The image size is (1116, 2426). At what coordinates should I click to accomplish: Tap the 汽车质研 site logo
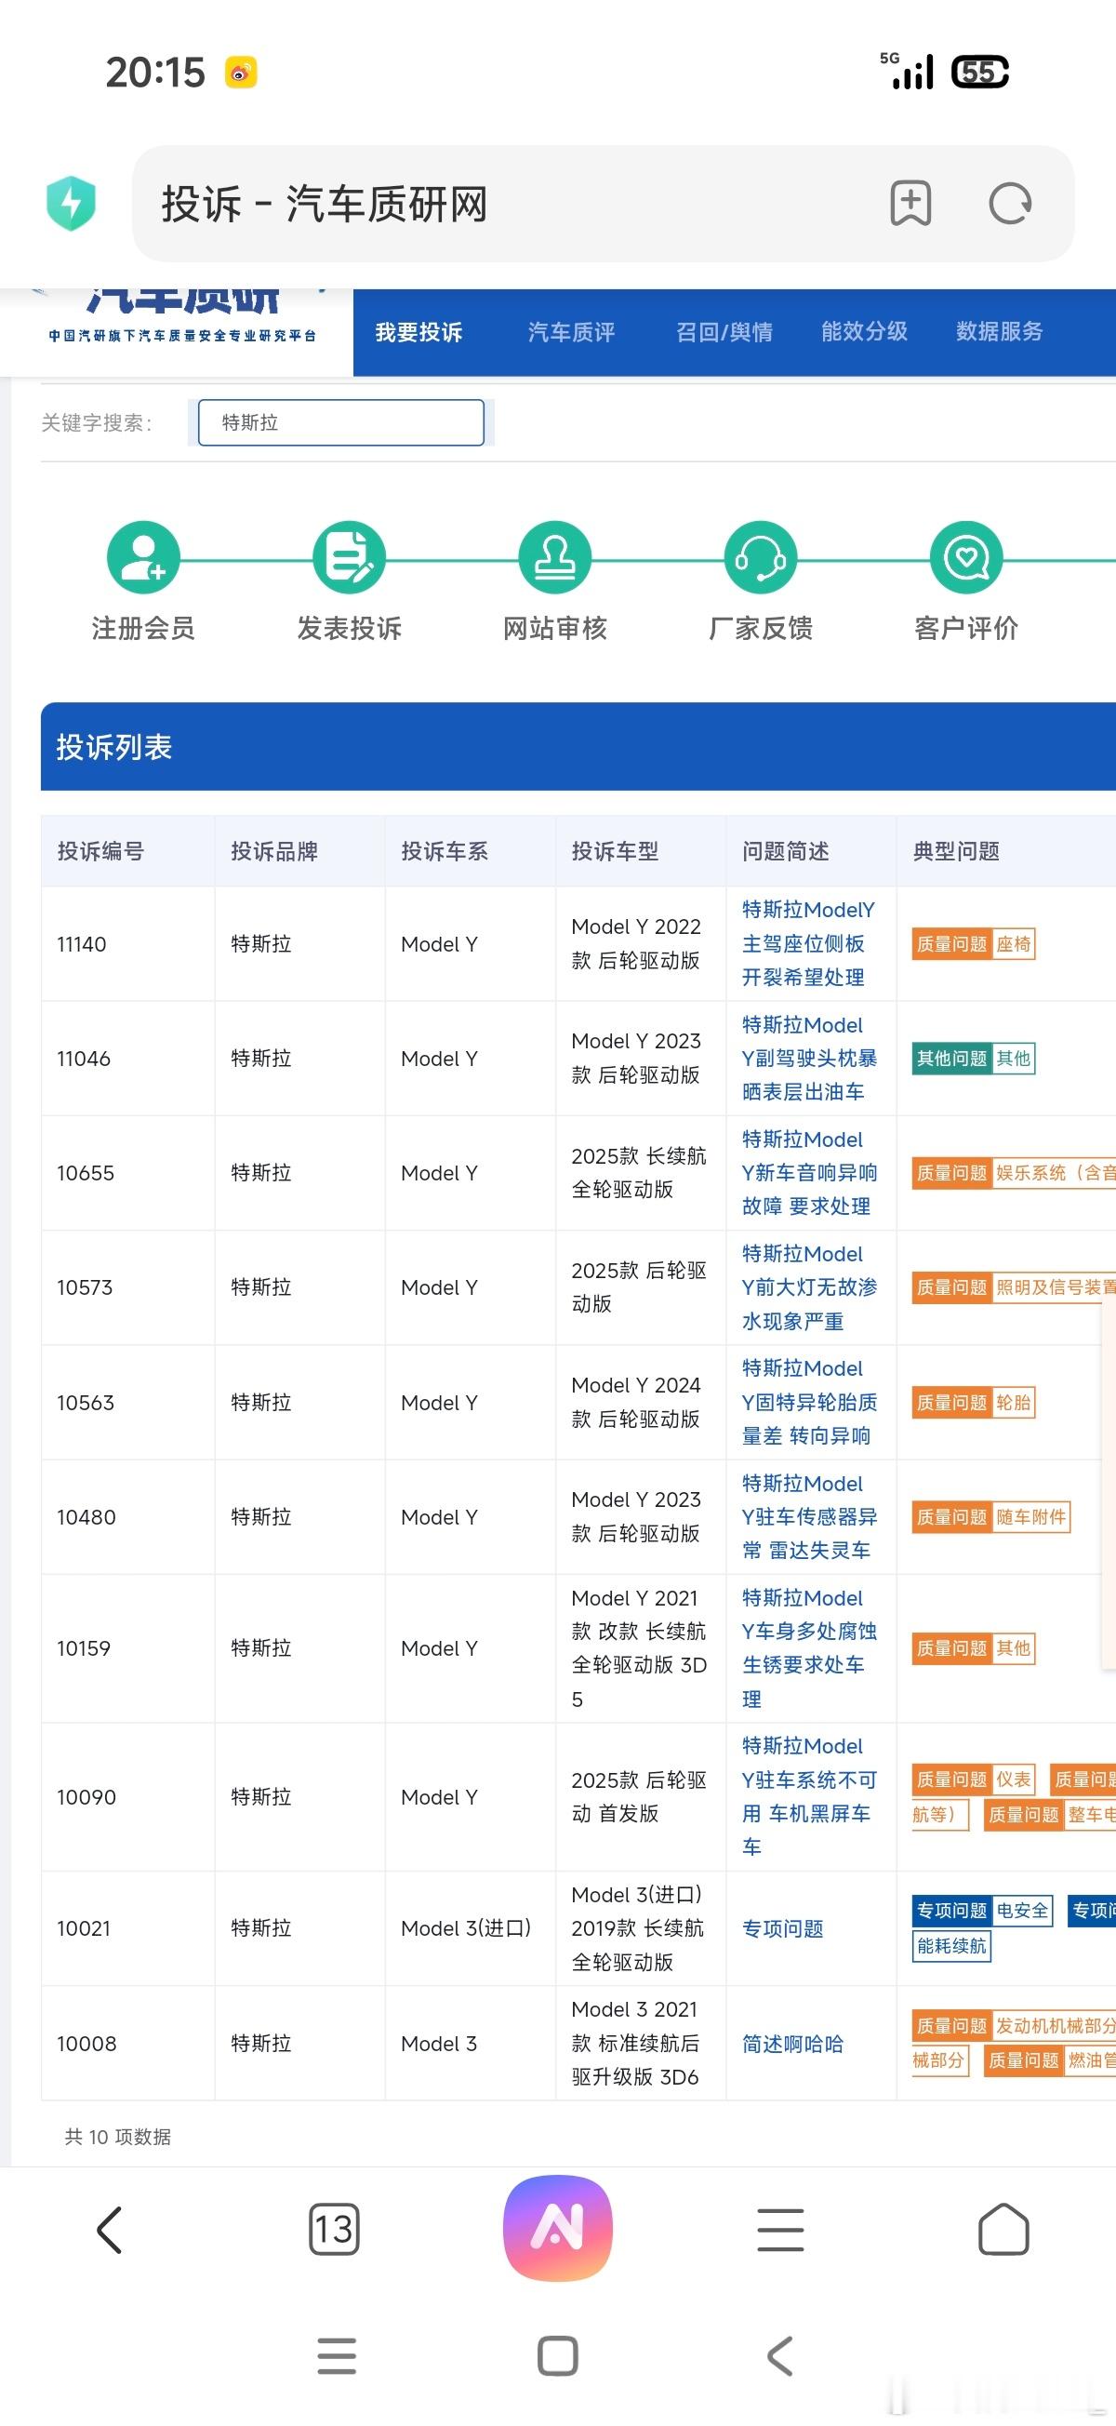(182, 315)
